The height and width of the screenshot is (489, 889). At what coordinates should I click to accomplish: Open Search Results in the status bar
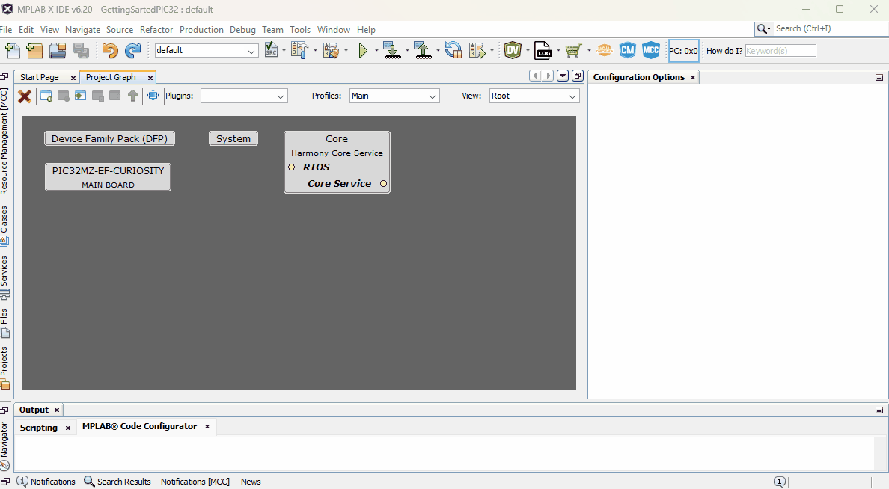[x=117, y=482]
